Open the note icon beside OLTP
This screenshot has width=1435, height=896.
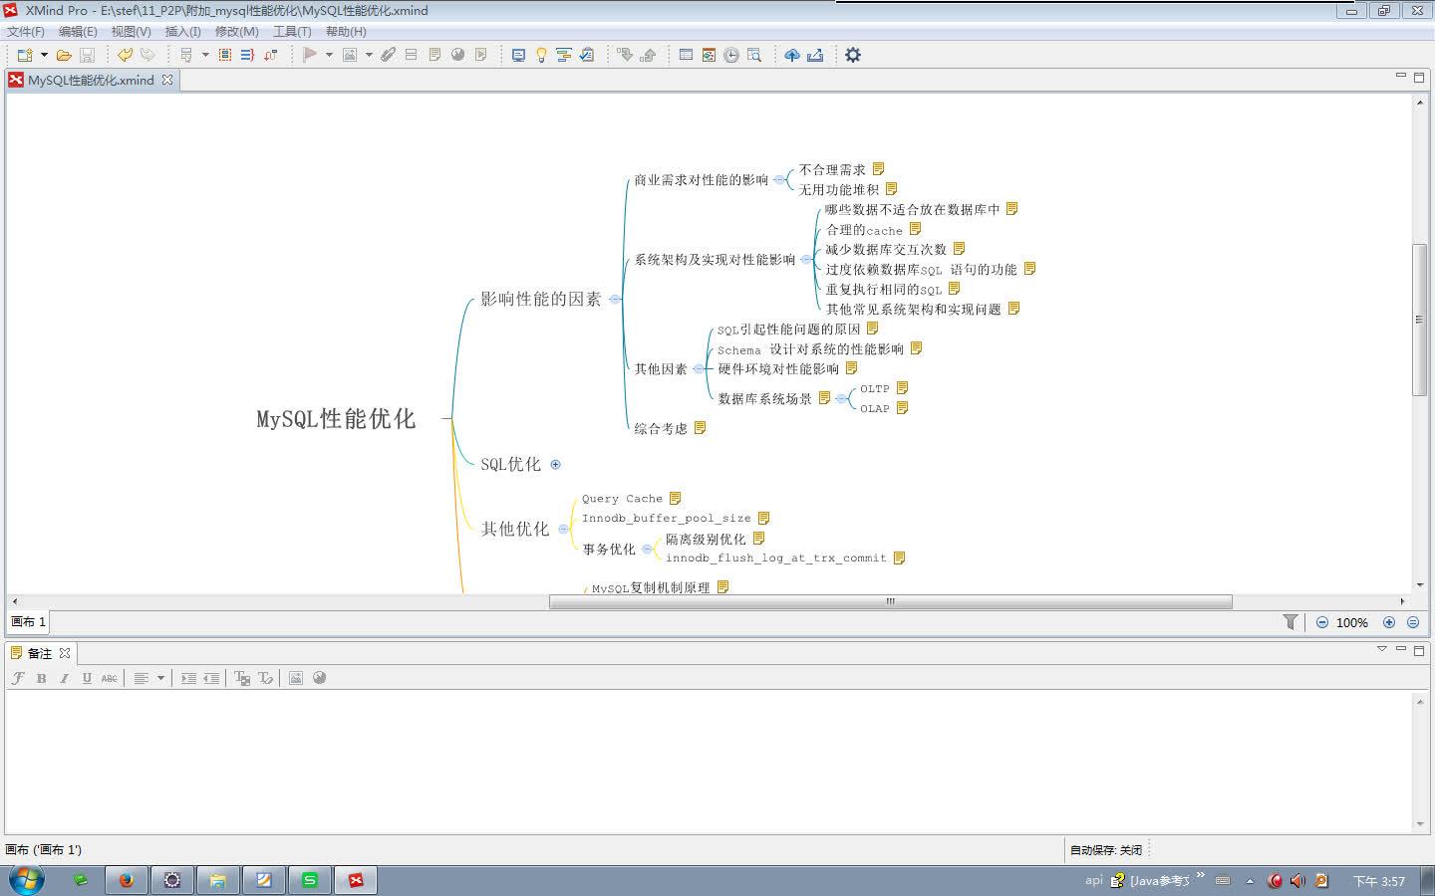pyautogui.click(x=903, y=387)
